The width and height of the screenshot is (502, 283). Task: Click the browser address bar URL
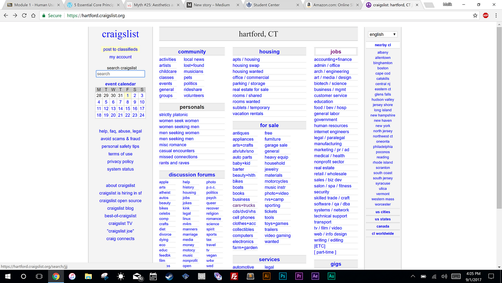point(96,15)
